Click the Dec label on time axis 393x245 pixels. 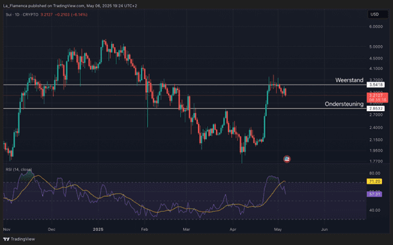(x=52, y=229)
